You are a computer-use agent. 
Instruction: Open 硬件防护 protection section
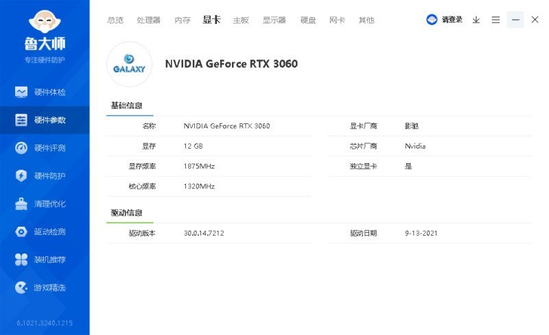tap(45, 175)
